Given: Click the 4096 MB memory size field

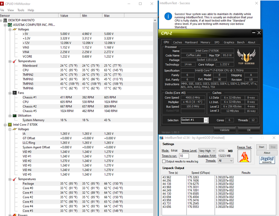Looking at the screenshot, I should pos(222,151).
